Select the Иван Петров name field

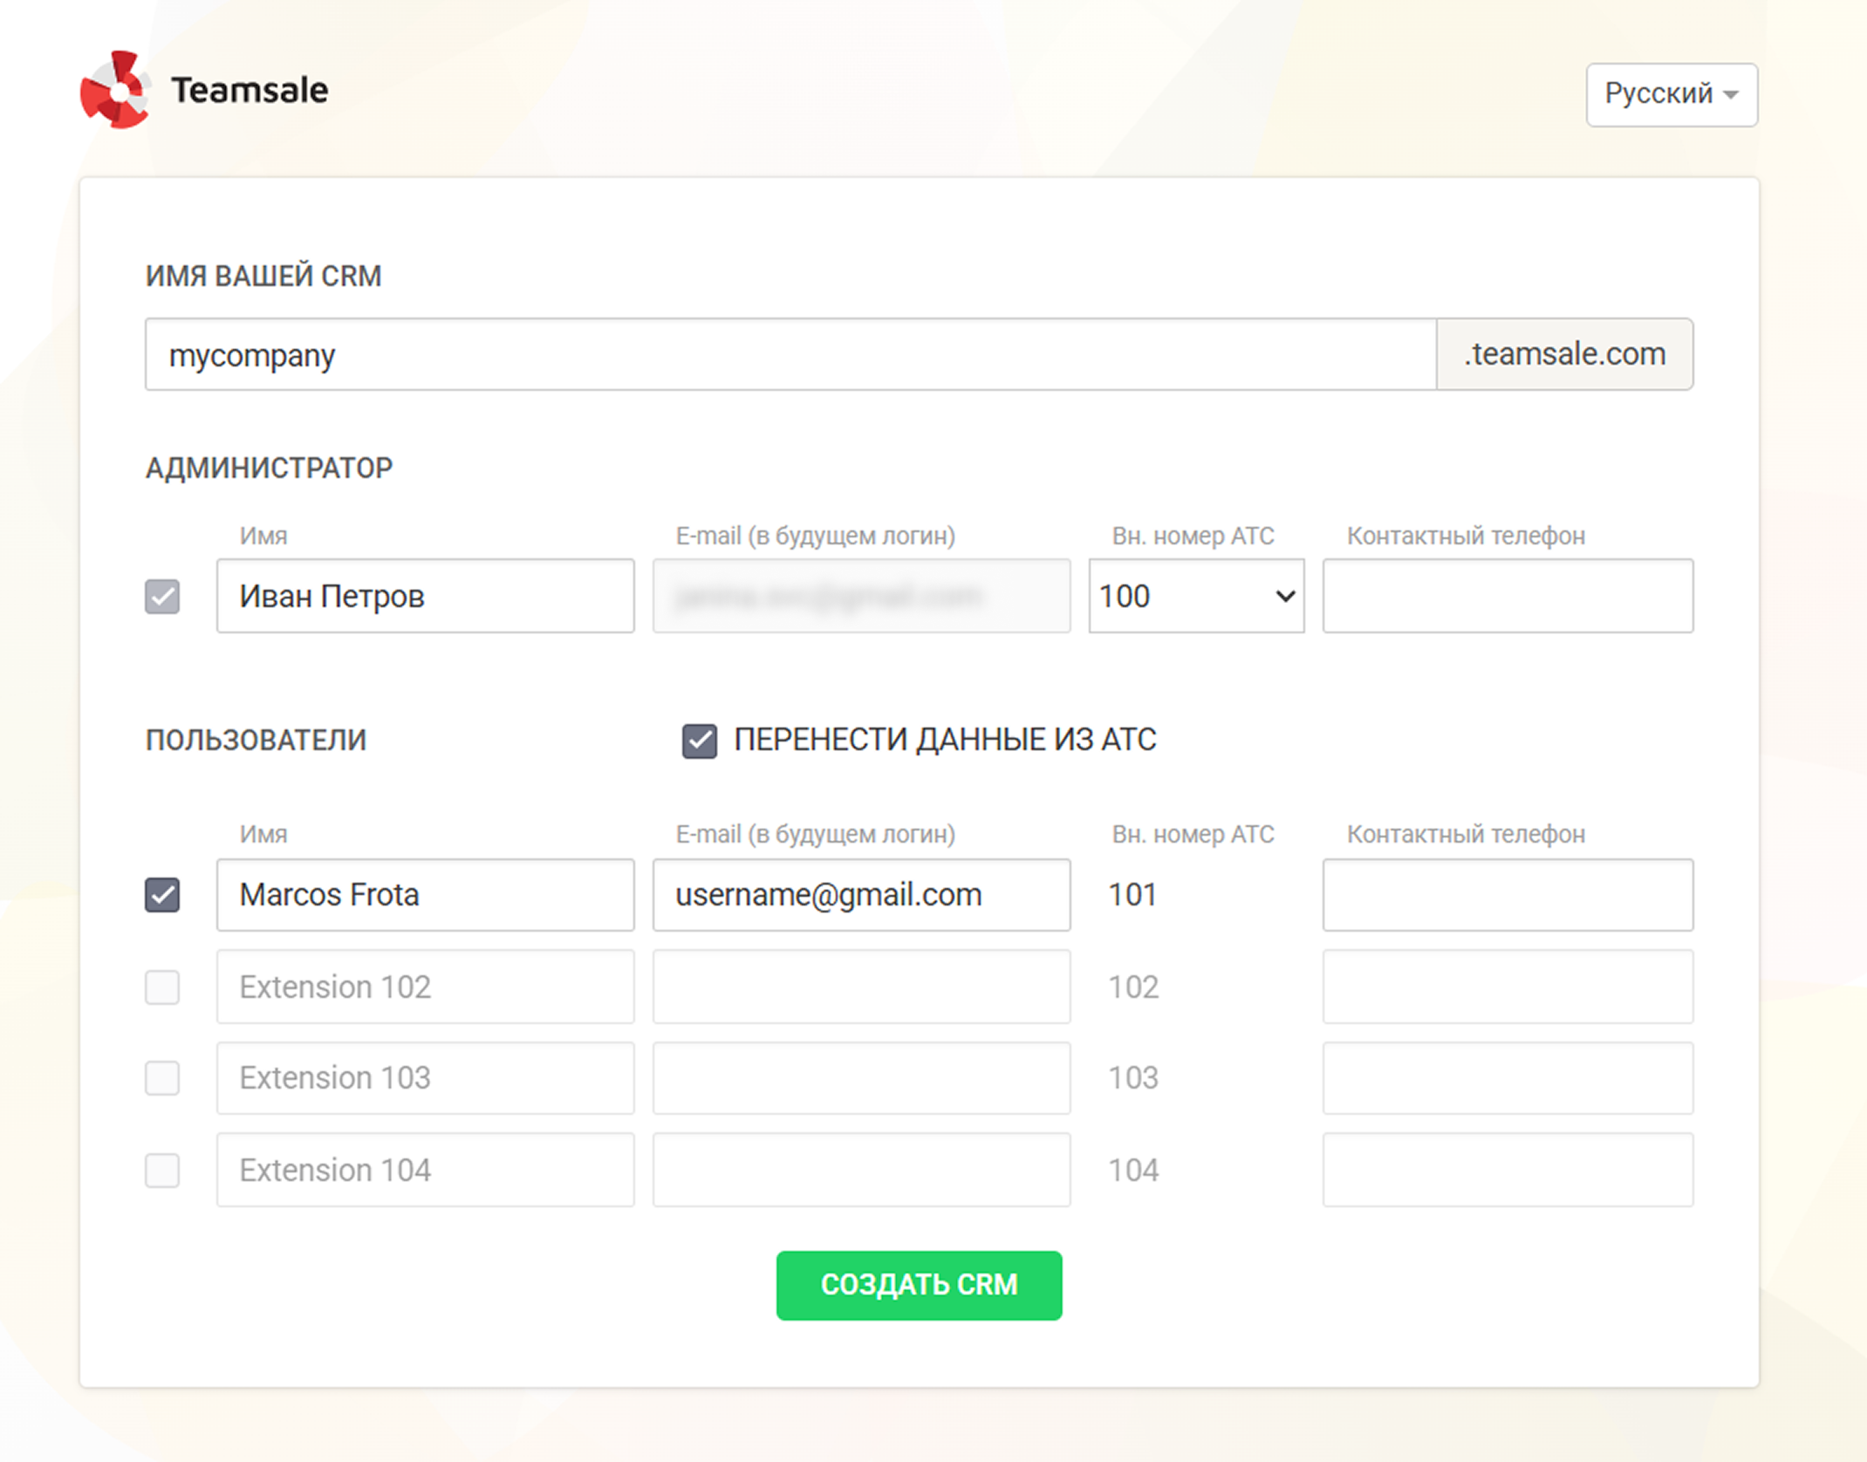coord(425,597)
